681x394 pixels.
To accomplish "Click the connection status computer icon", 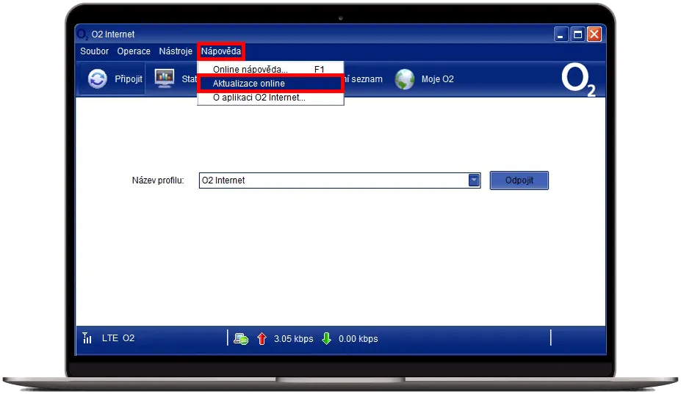I will click(241, 338).
